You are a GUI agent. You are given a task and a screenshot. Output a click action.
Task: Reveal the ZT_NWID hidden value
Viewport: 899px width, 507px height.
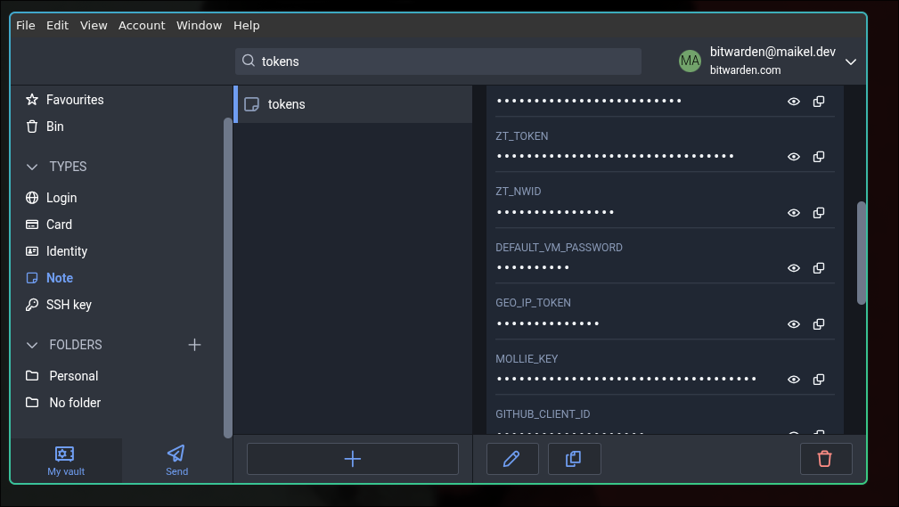793,213
